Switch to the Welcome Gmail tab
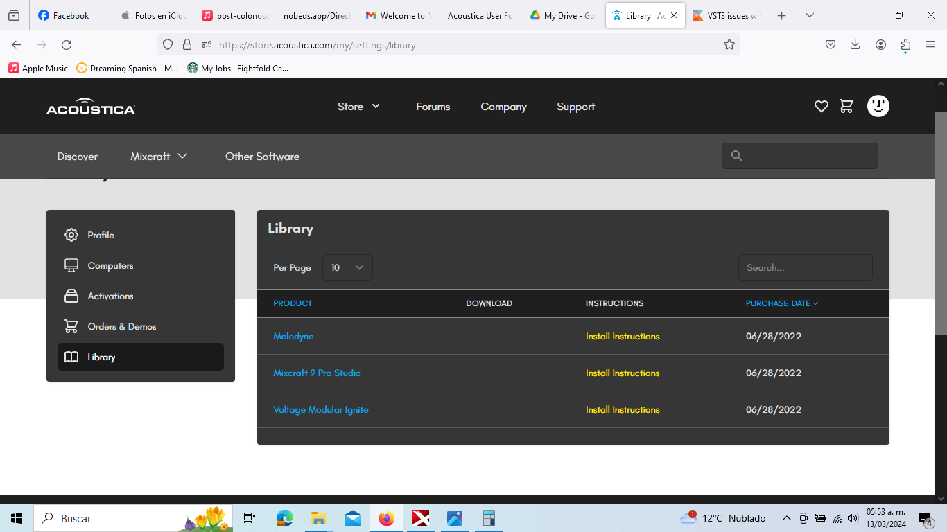This screenshot has height=532, width=947. click(x=399, y=15)
